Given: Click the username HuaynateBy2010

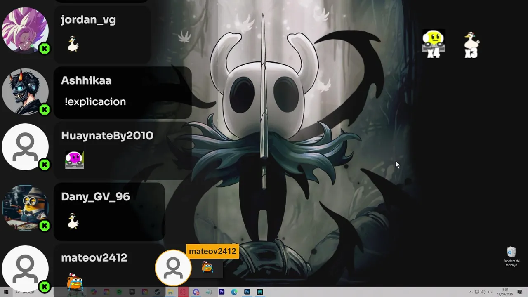Looking at the screenshot, I should pyautogui.click(x=107, y=136).
